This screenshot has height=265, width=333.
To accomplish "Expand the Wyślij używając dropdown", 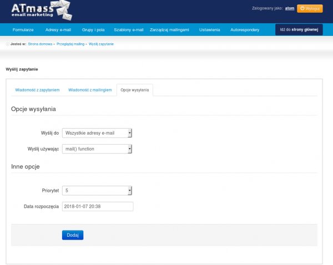I will coord(97,149).
